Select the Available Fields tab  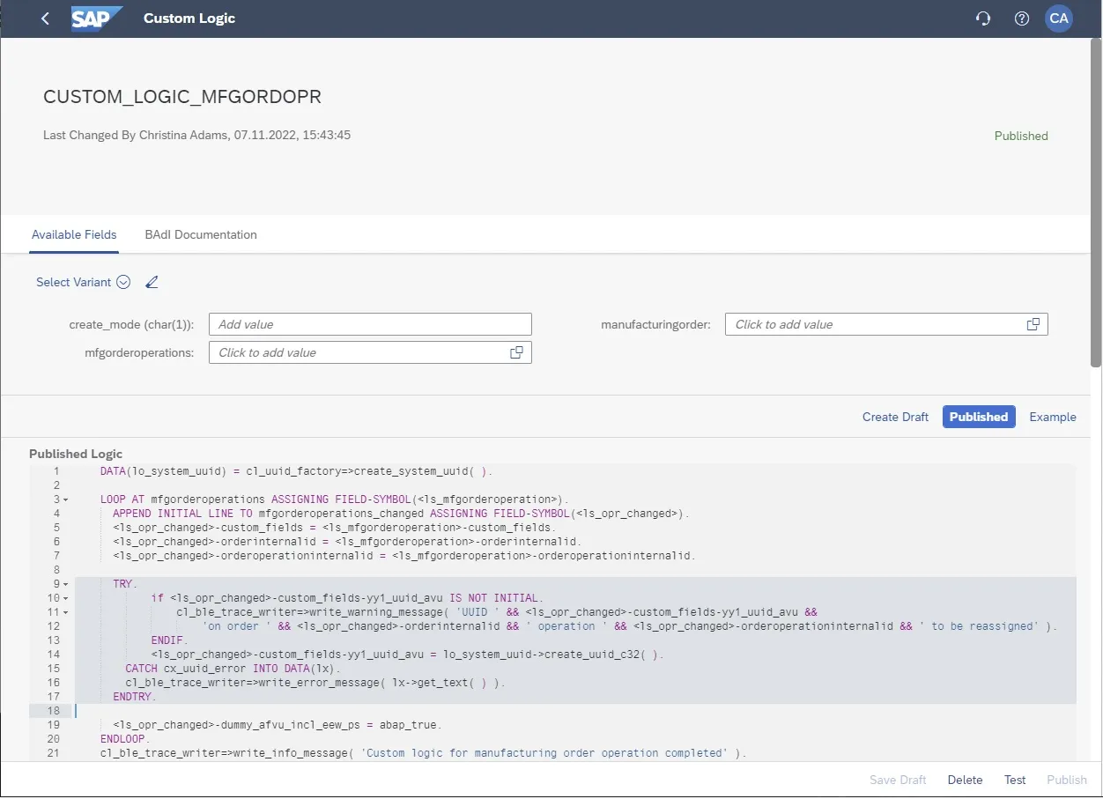(74, 234)
